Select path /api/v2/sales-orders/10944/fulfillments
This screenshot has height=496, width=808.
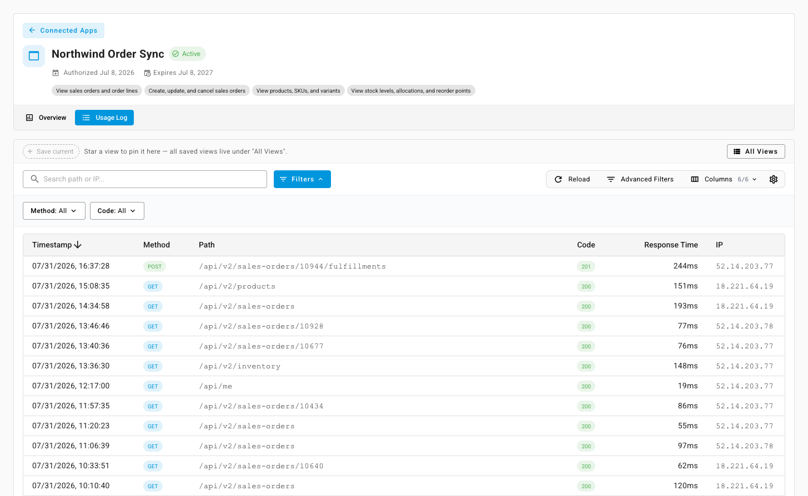[x=293, y=266]
